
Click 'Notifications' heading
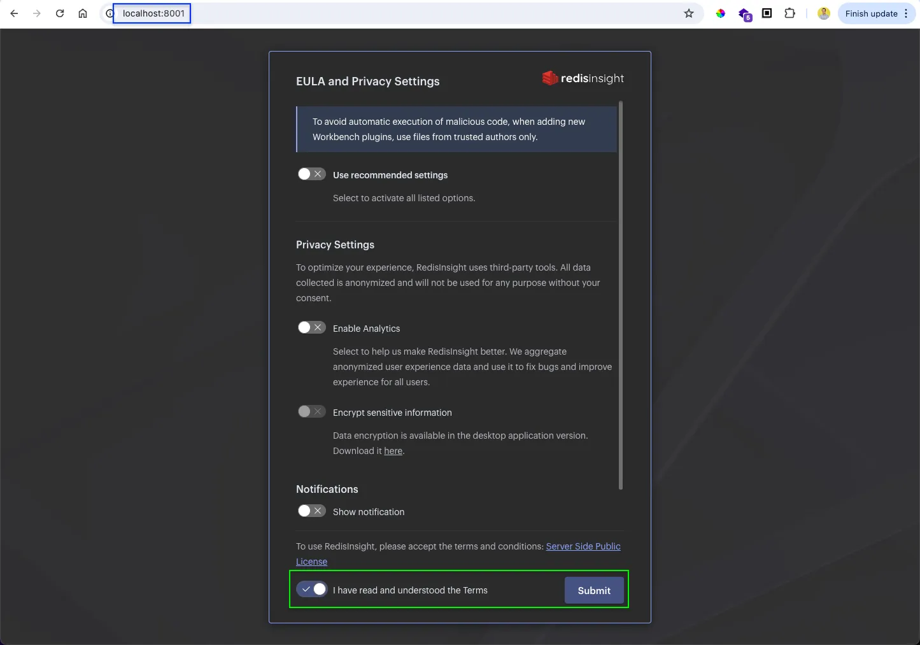point(327,489)
